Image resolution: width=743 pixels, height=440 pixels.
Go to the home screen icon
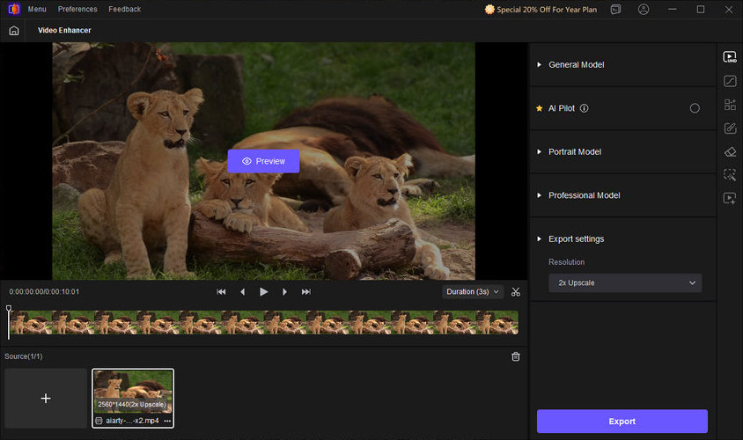[14, 30]
